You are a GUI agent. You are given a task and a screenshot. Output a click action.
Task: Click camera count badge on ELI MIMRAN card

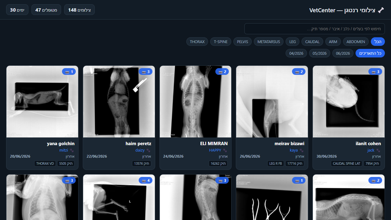point(222,72)
